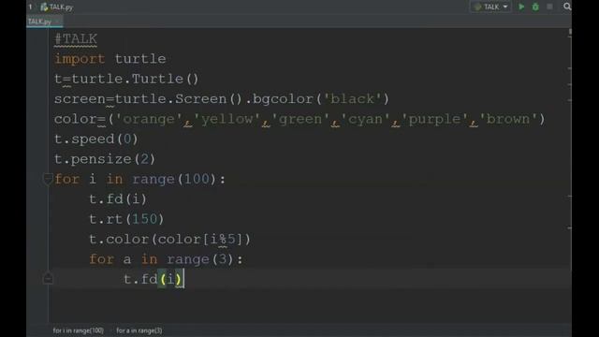Click the 'for a in range(3):' line
Image resolution: width=599 pixels, height=337 pixels.
tap(166, 259)
